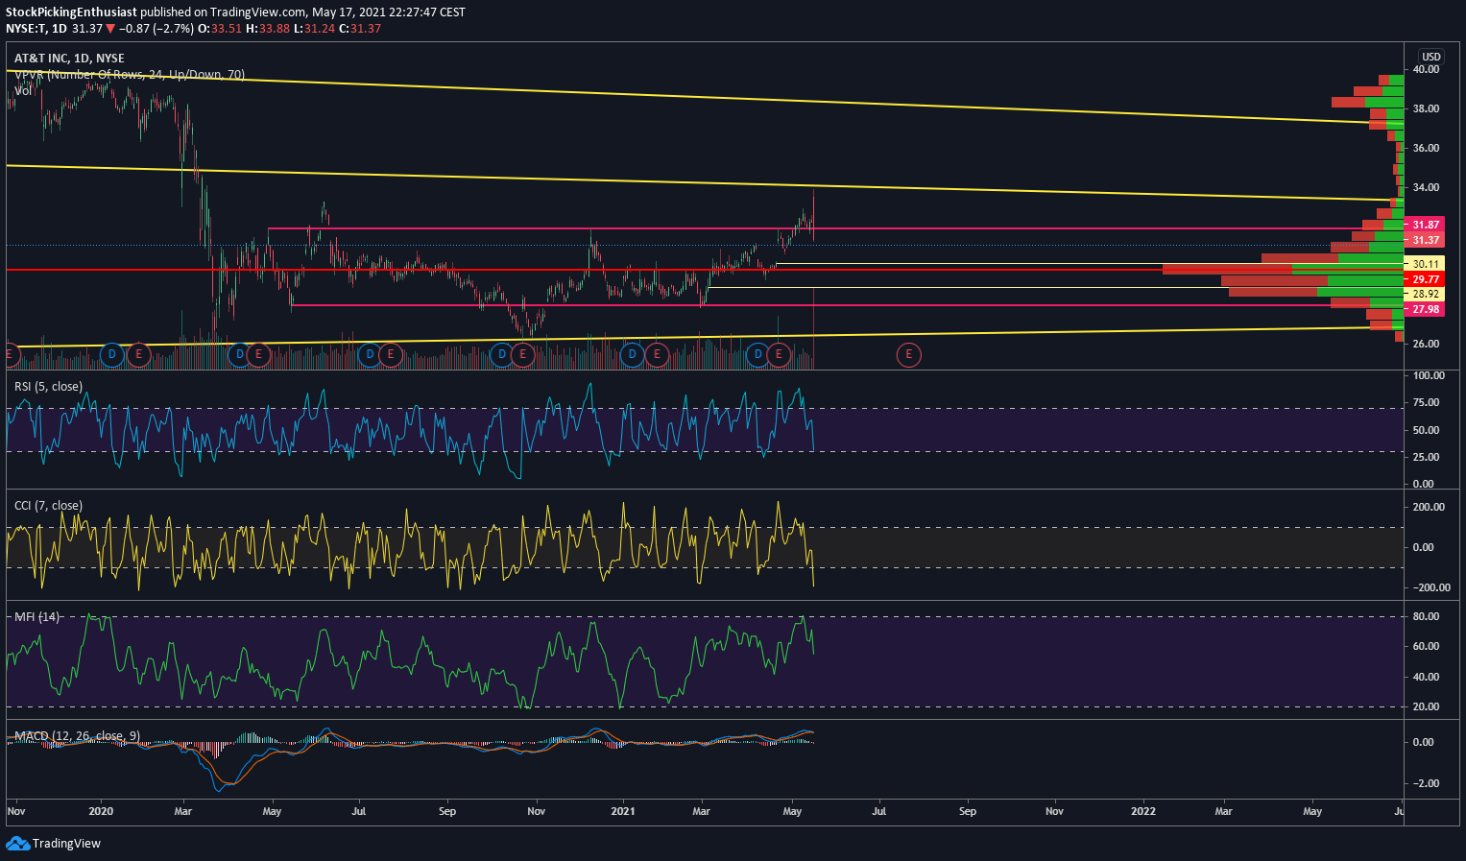This screenshot has height=861, width=1466.
Task: Click the 40.00 price axis value
Action: [x=1426, y=70]
